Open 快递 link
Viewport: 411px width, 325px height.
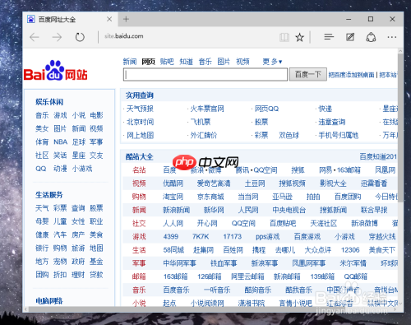[326, 109]
